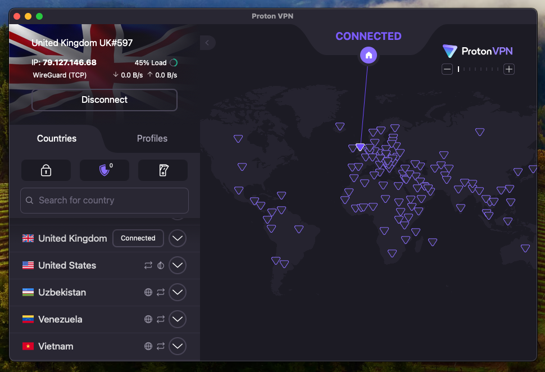
Task: Select the Uzbekistan country row
Action: 105,292
